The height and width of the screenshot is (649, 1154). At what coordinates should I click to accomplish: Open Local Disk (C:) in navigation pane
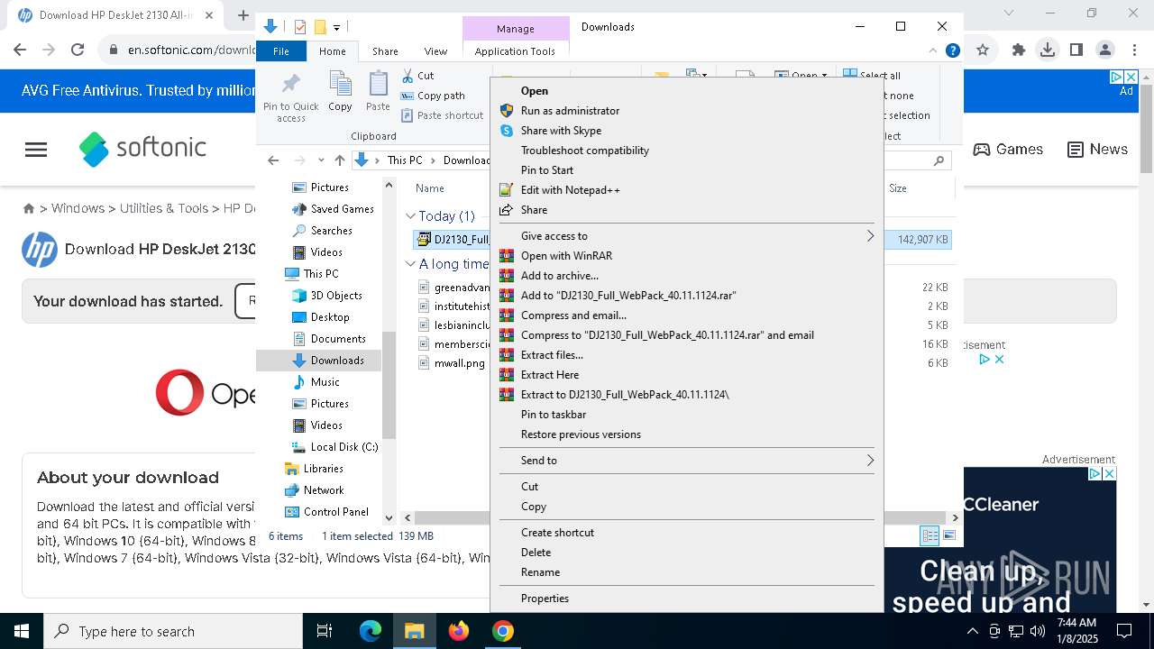334,447
